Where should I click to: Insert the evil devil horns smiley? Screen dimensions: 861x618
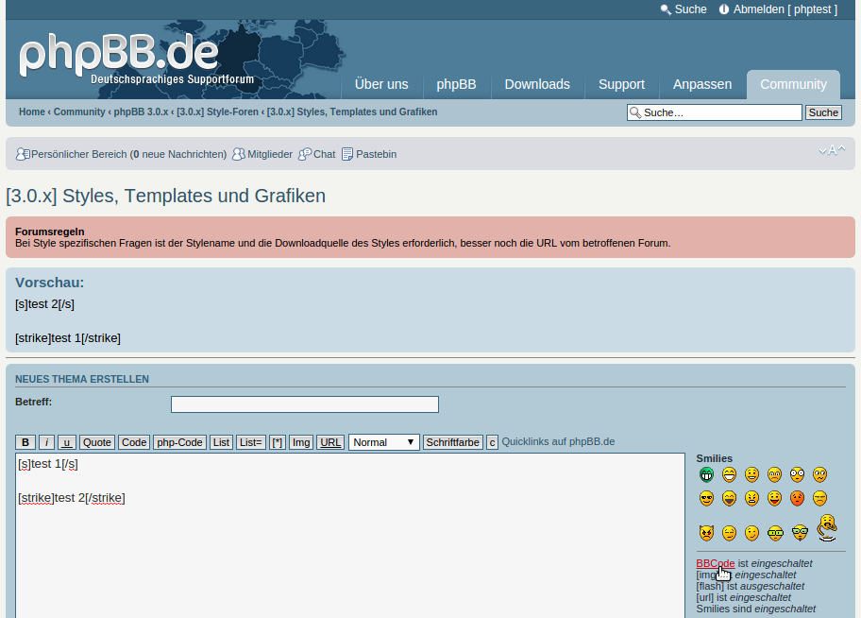pos(706,533)
